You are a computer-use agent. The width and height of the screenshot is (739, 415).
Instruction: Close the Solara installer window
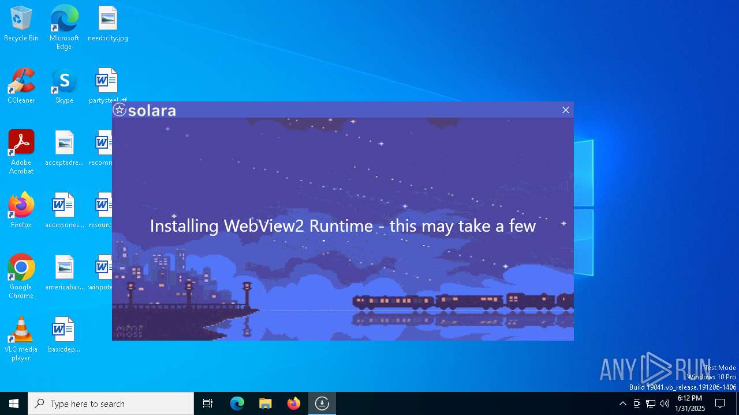click(566, 110)
